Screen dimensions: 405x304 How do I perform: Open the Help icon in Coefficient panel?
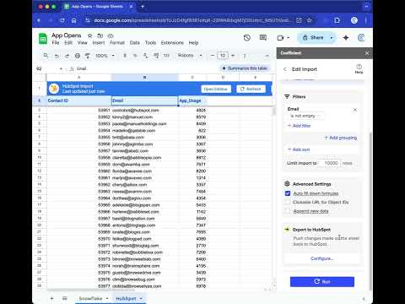point(359,68)
